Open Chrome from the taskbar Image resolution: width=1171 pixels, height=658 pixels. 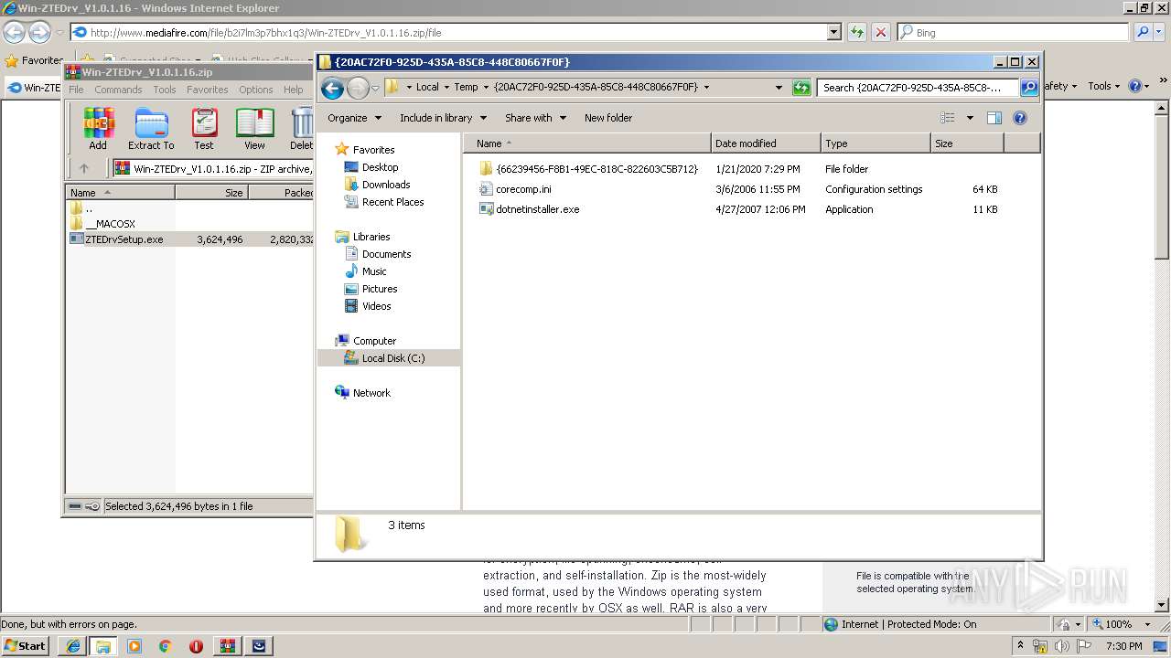(166, 646)
